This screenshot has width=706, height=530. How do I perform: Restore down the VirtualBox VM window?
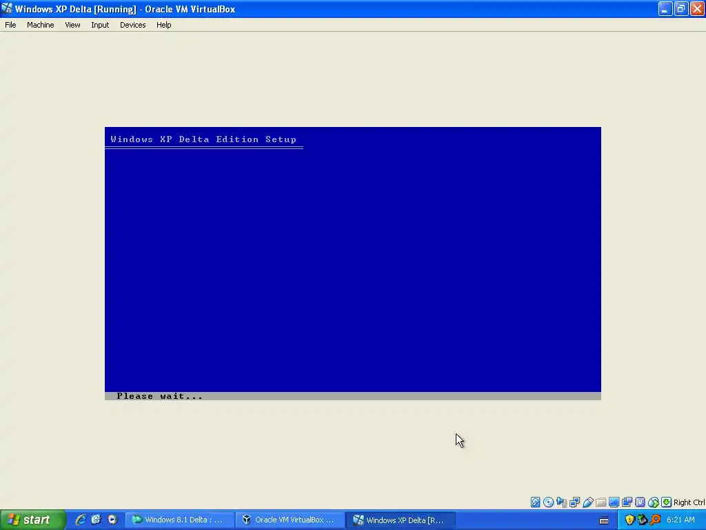click(681, 8)
